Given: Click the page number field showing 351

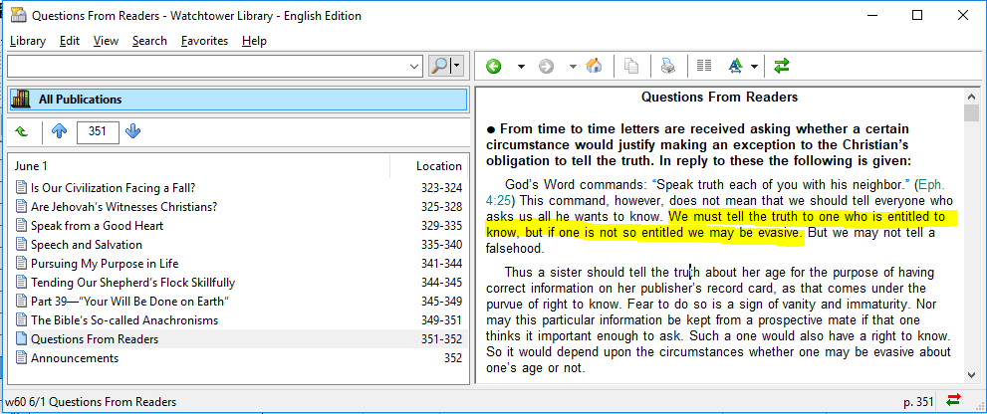Looking at the screenshot, I should pos(98,131).
